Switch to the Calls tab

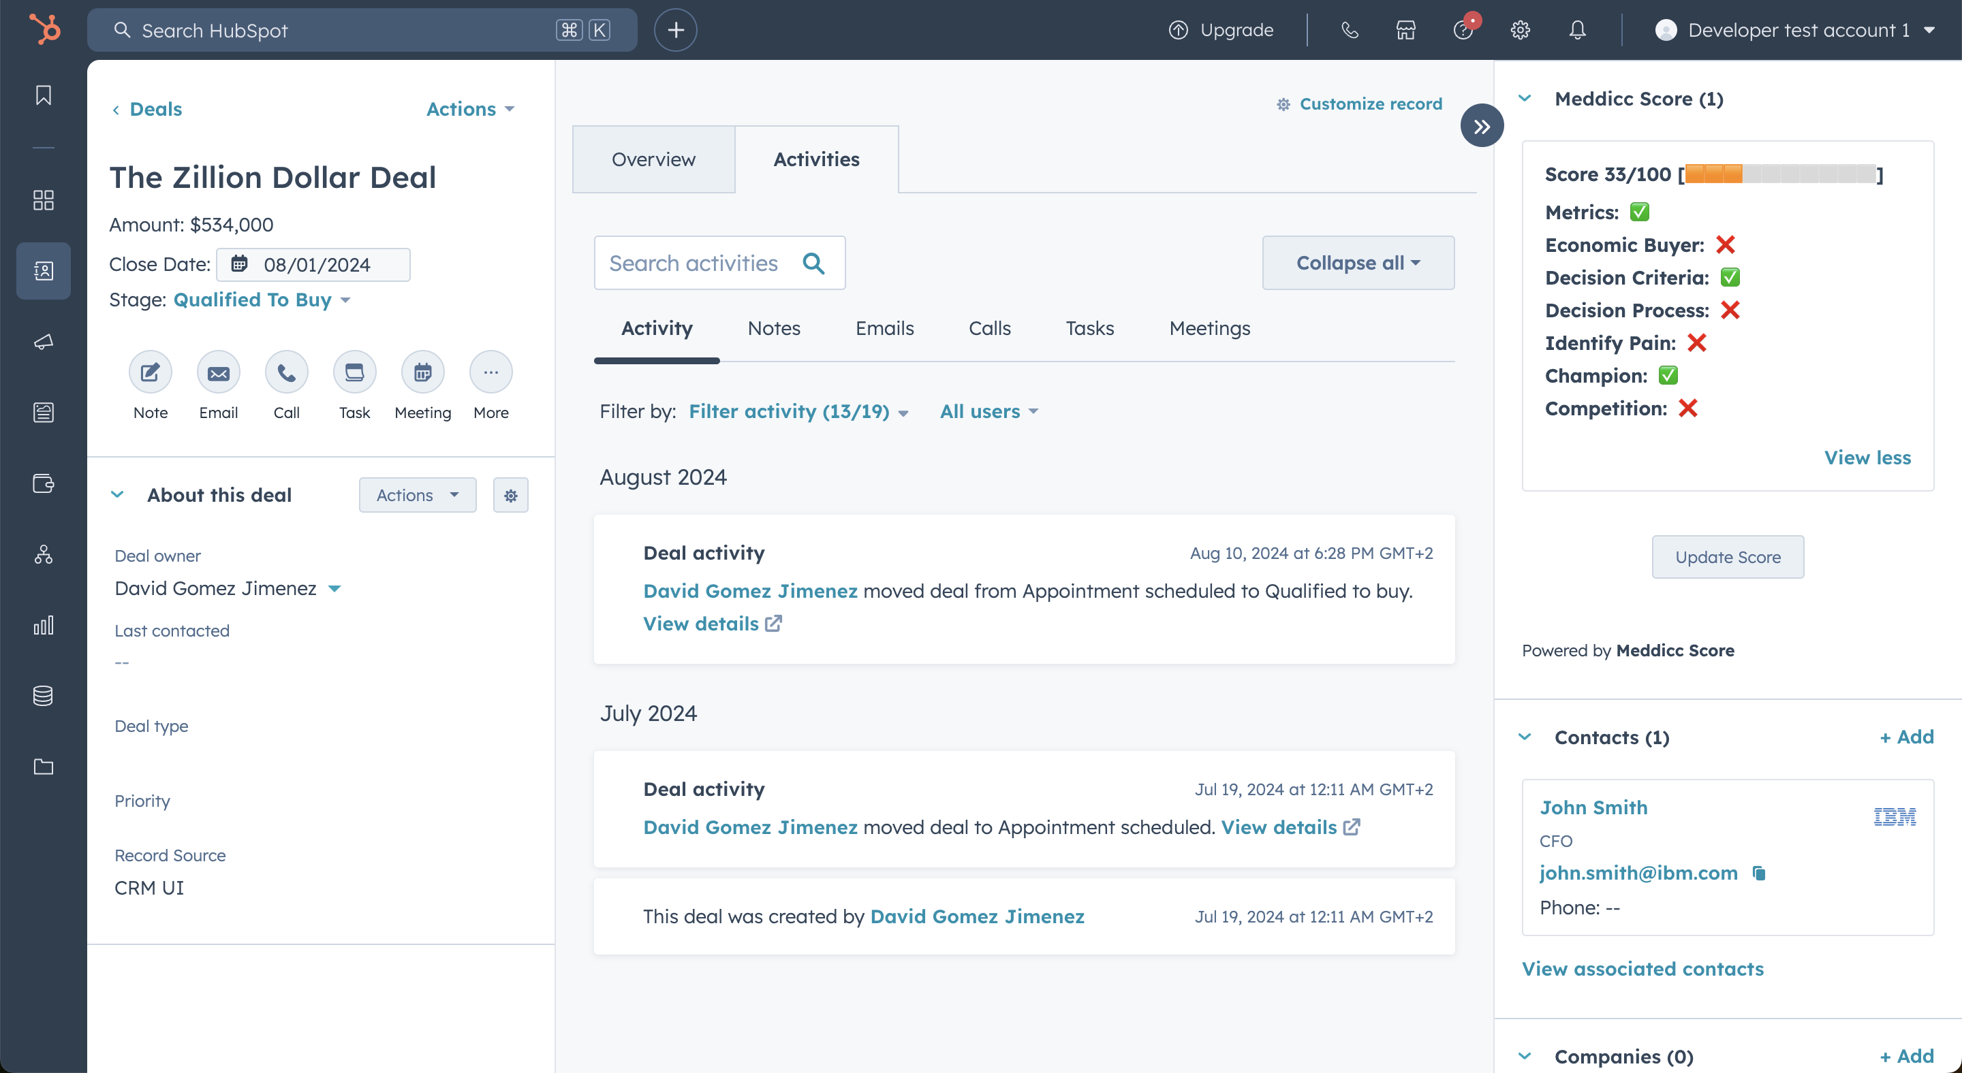[x=989, y=327]
